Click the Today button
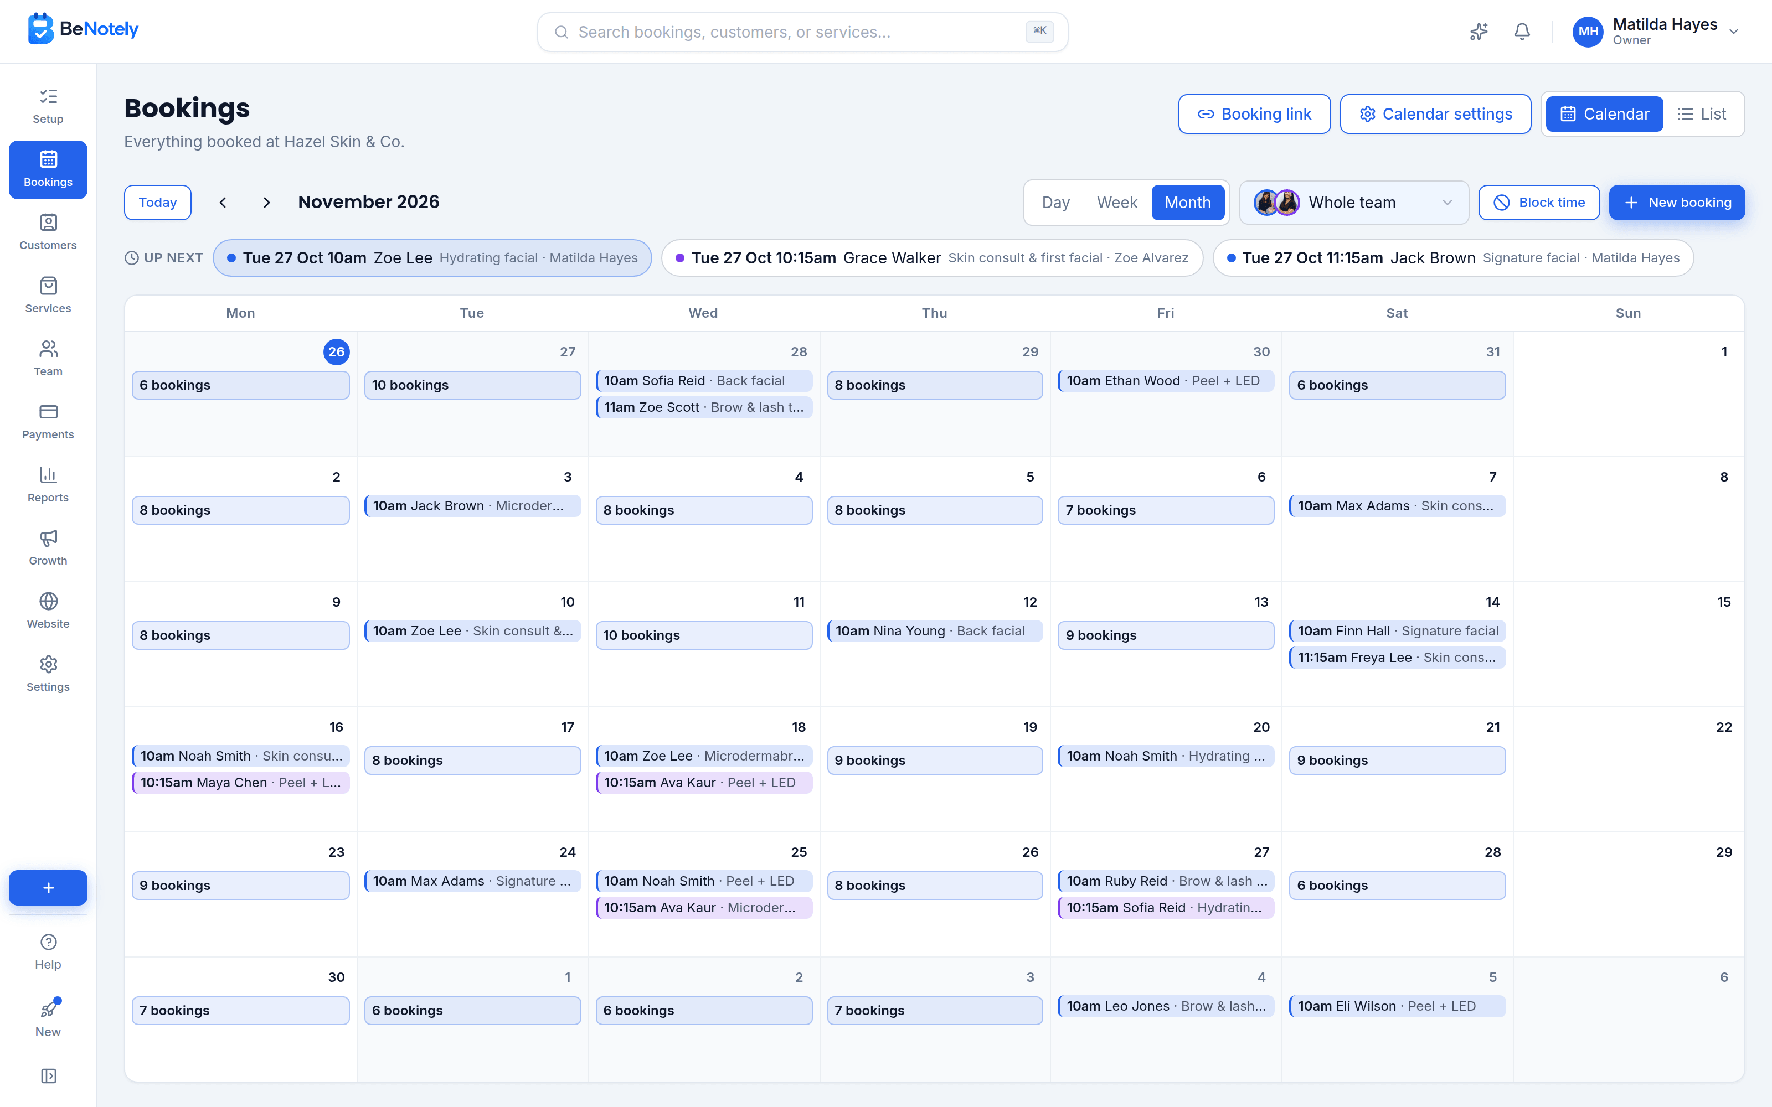Screen dimensions: 1772x1107 pos(157,203)
